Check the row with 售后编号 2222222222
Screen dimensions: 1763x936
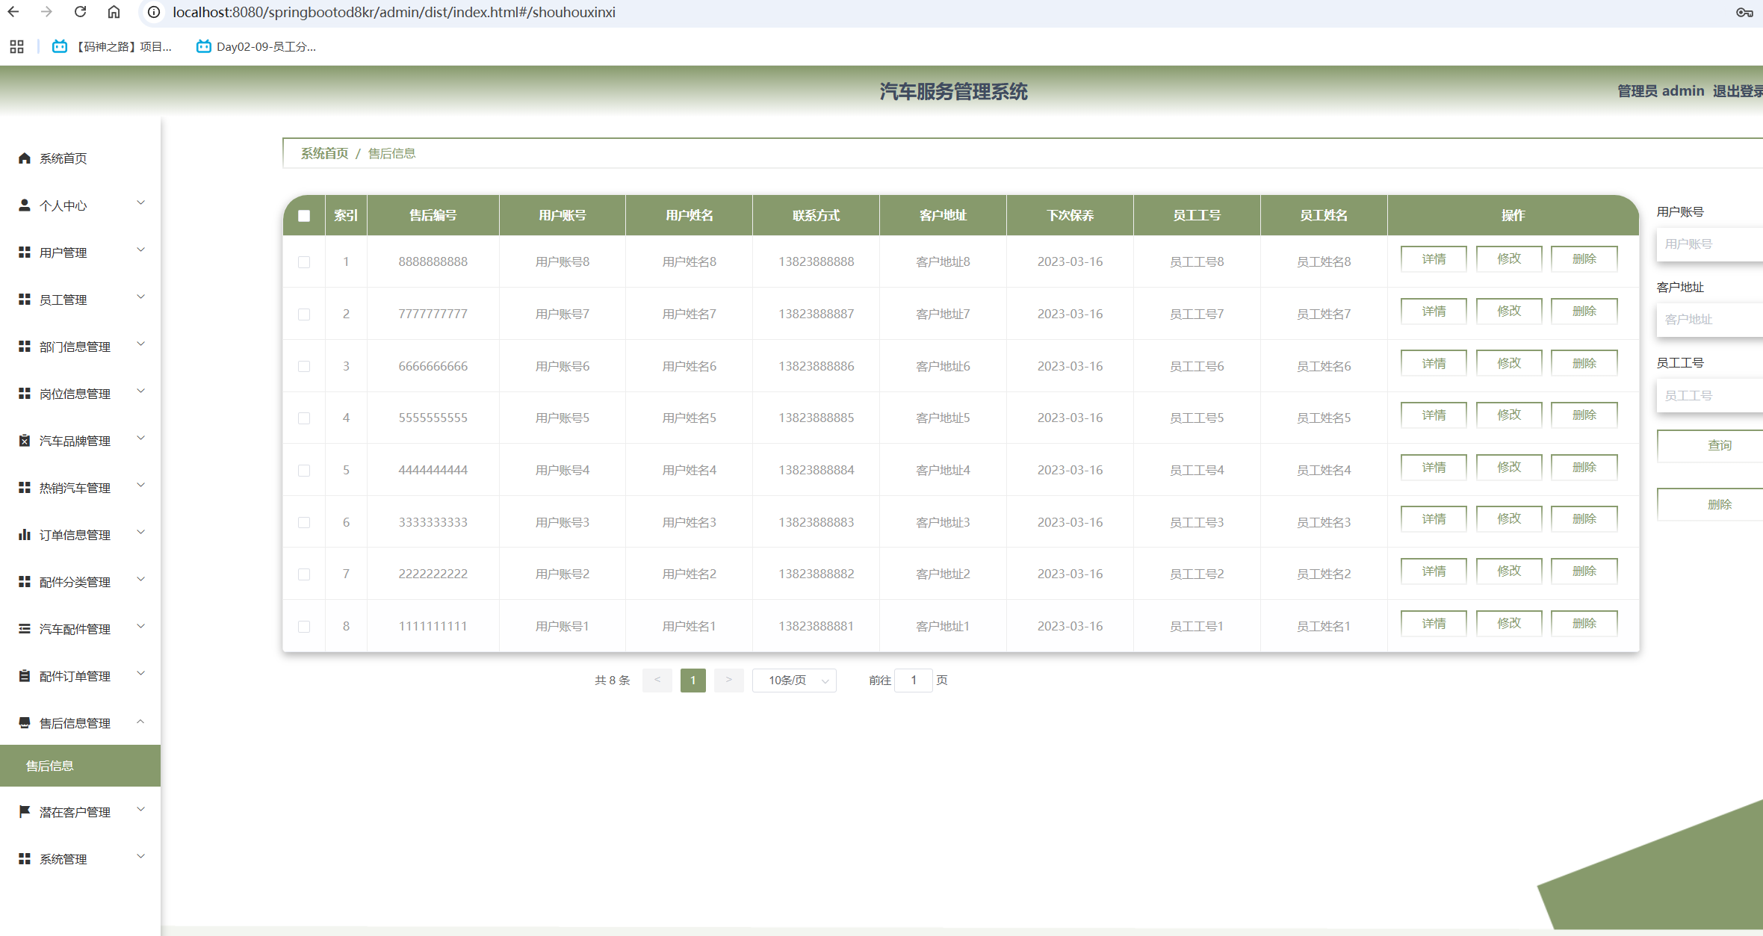click(304, 574)
